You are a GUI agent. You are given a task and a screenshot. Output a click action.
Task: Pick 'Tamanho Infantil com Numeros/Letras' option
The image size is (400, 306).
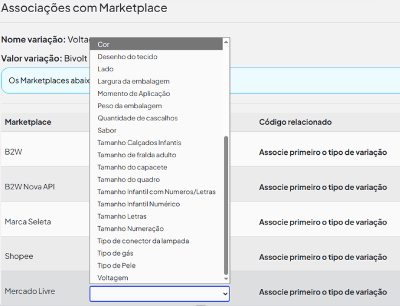pos(156,192)
